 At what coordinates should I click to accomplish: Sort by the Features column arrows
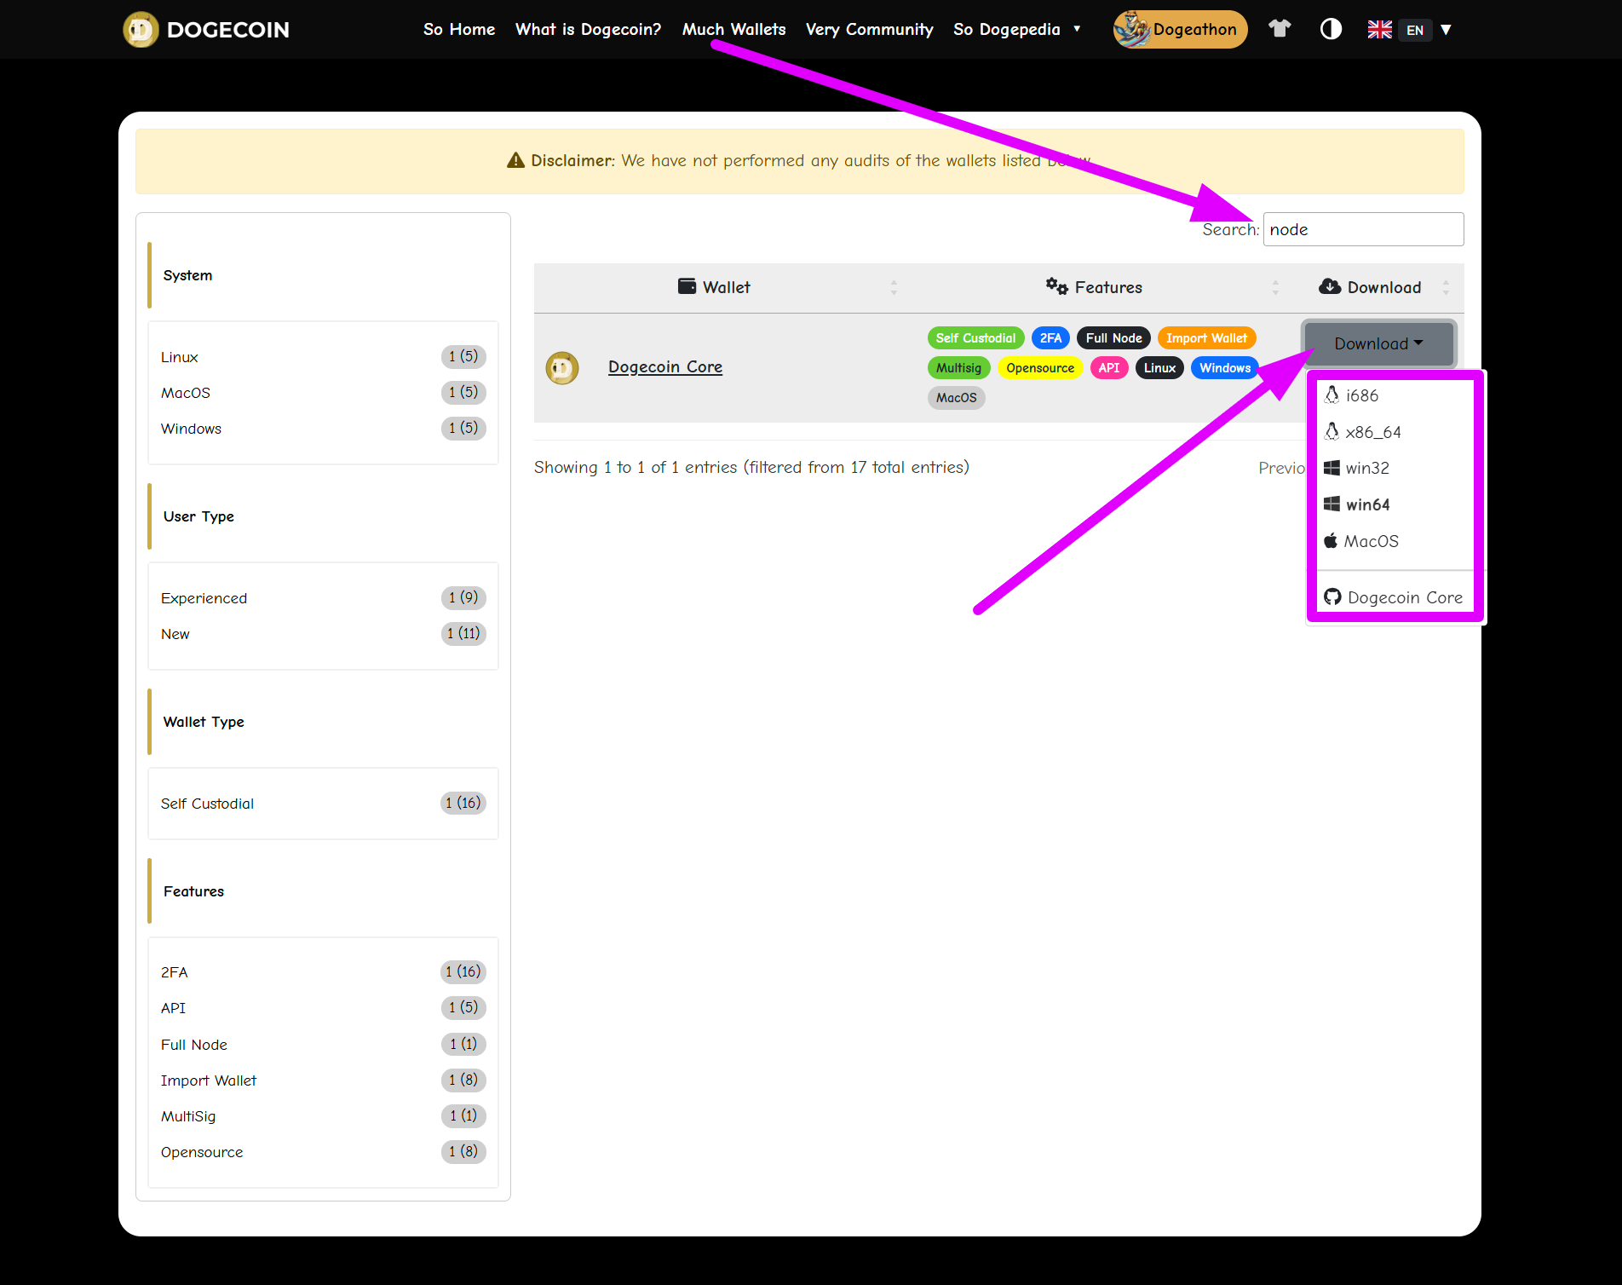coord(1275,287)
